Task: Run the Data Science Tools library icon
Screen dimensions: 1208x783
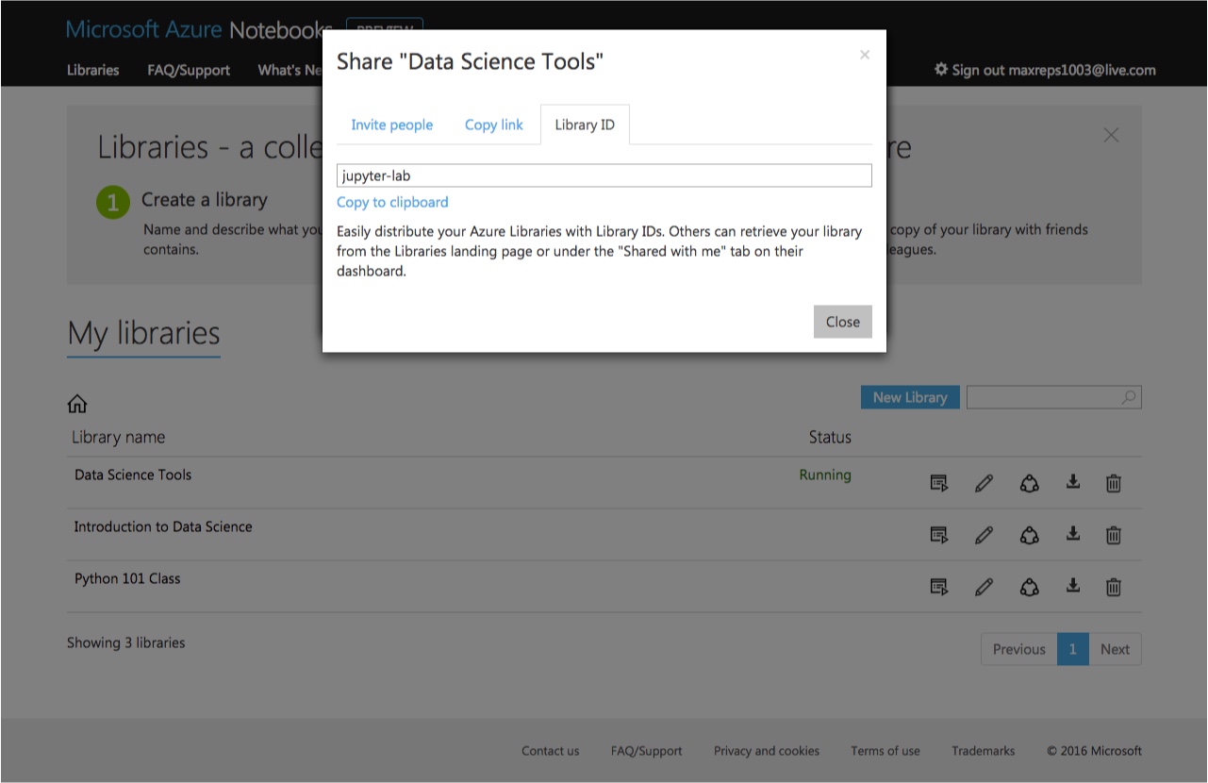Action: (939, 483)
